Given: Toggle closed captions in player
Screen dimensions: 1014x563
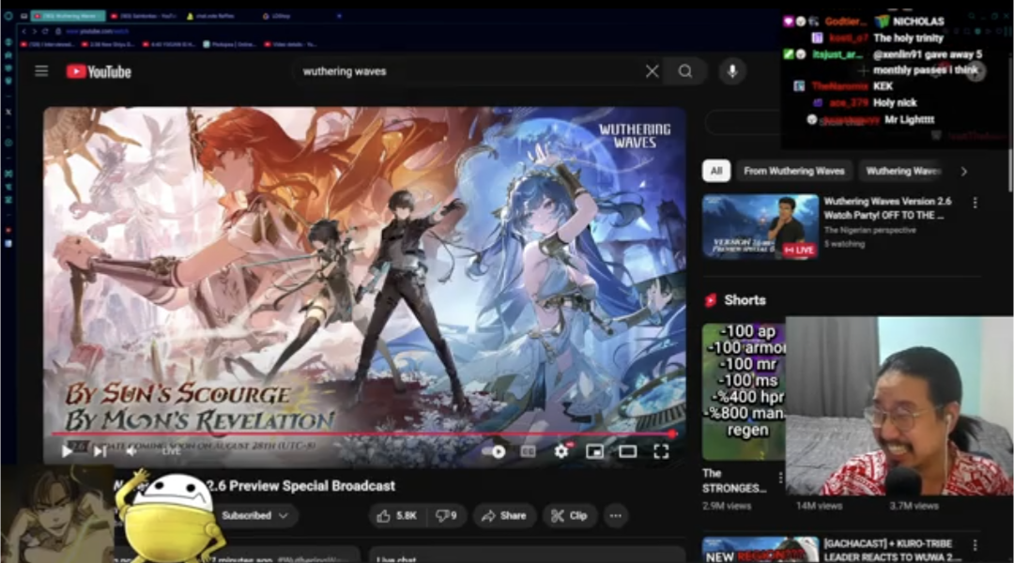Looking at the screenshot, I should click(529, 451).
